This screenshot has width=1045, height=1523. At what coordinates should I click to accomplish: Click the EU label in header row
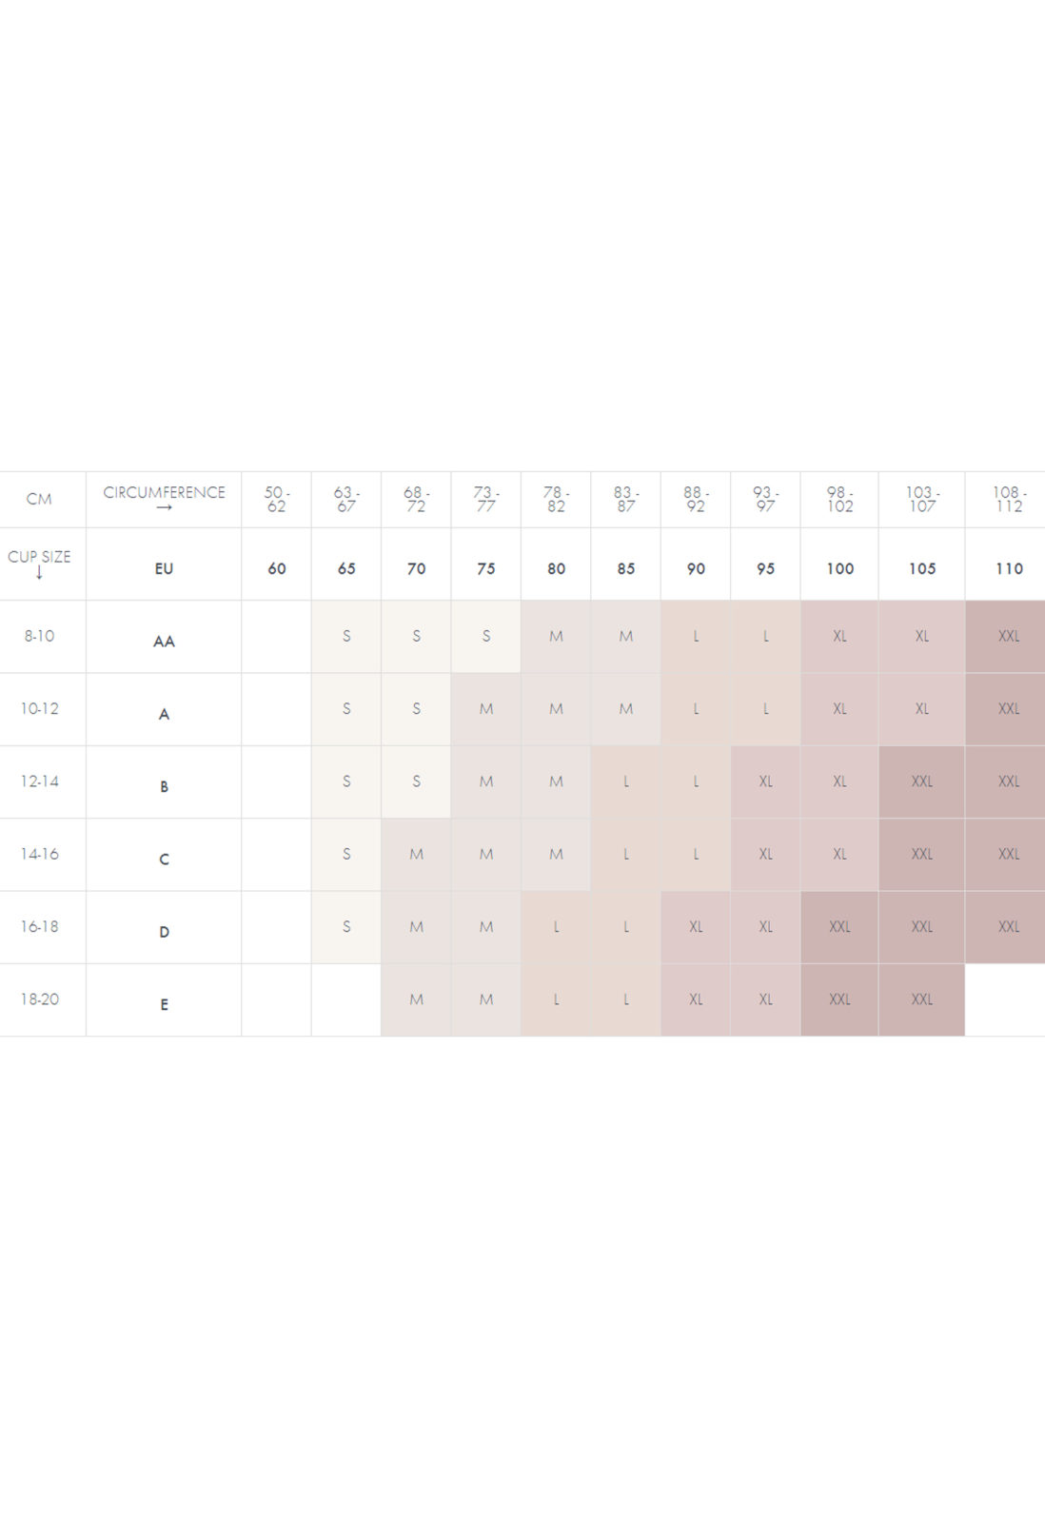pos(164,568)
